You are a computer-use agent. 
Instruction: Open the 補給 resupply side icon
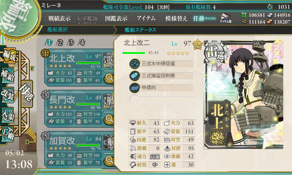click(8, 75)
